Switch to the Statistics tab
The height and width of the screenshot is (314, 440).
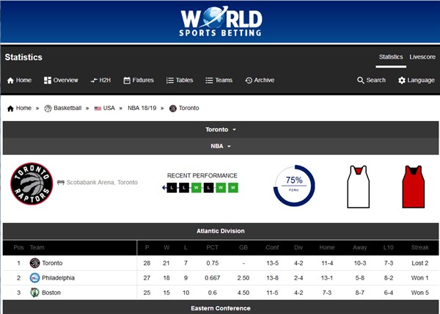tap(391, 57)
